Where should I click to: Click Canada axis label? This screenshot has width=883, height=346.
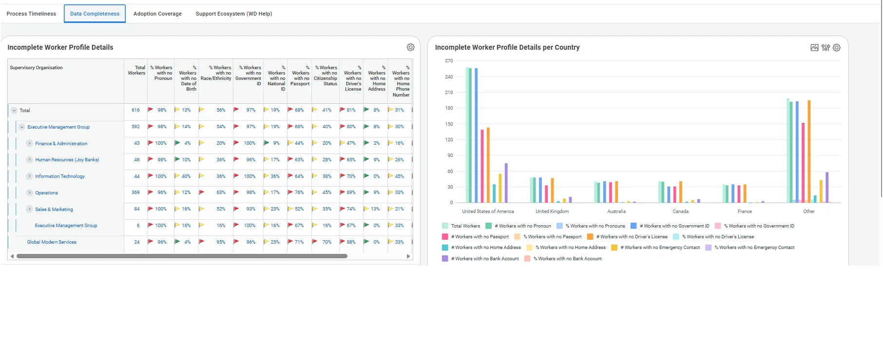click(x=680, y=211)
